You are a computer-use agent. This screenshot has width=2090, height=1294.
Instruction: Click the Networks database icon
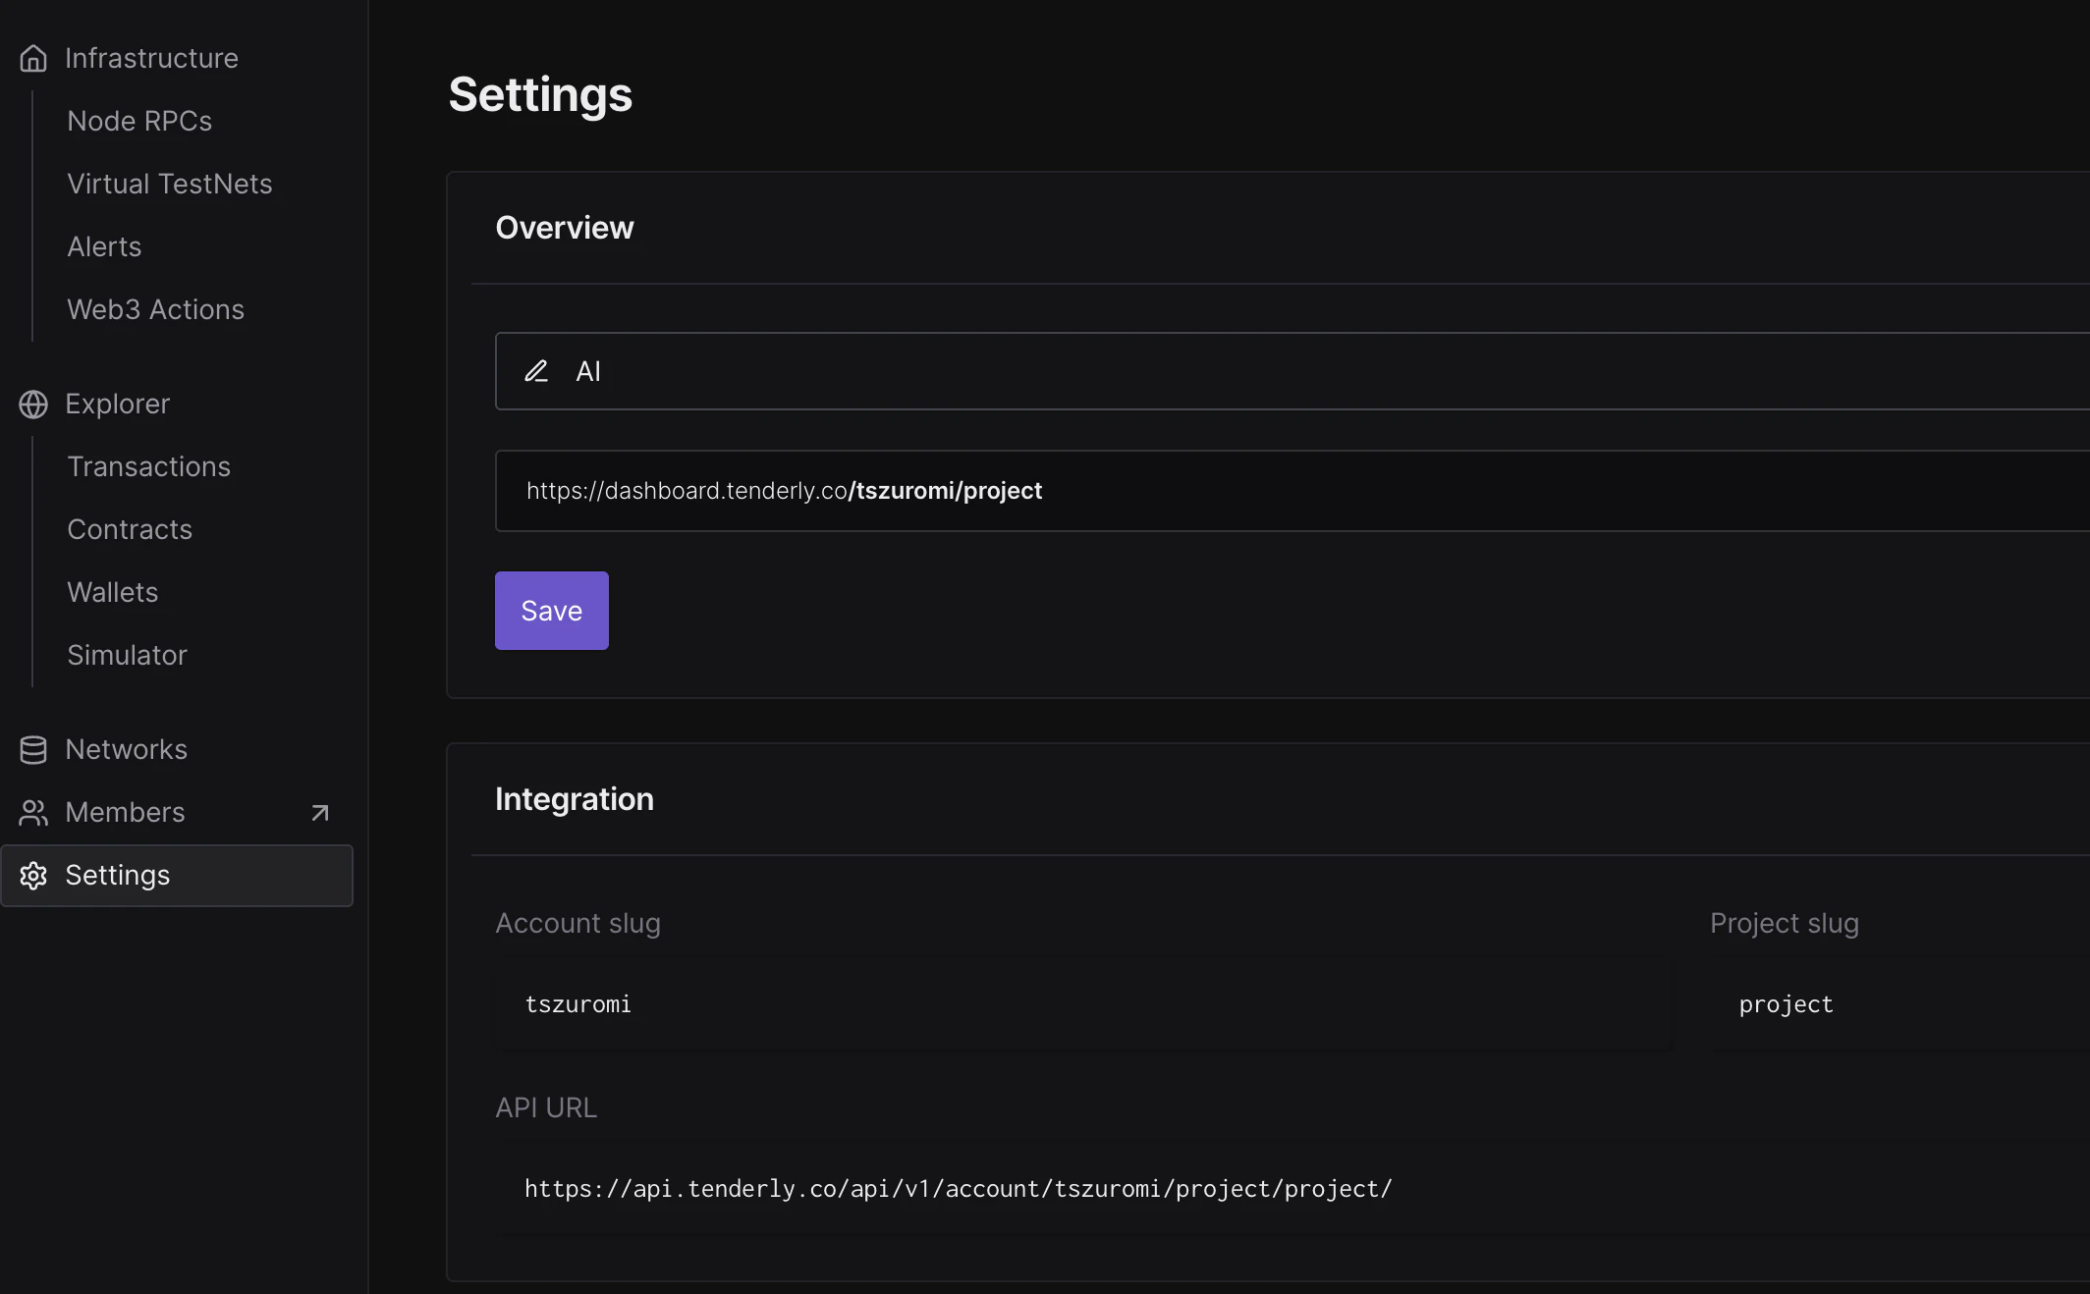(33, 750)
